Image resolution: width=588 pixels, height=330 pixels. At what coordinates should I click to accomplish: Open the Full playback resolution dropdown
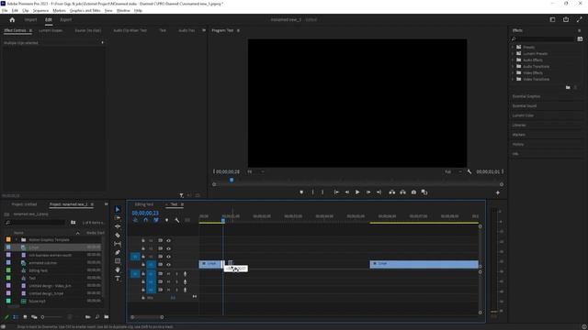click(x=453, y=171)
